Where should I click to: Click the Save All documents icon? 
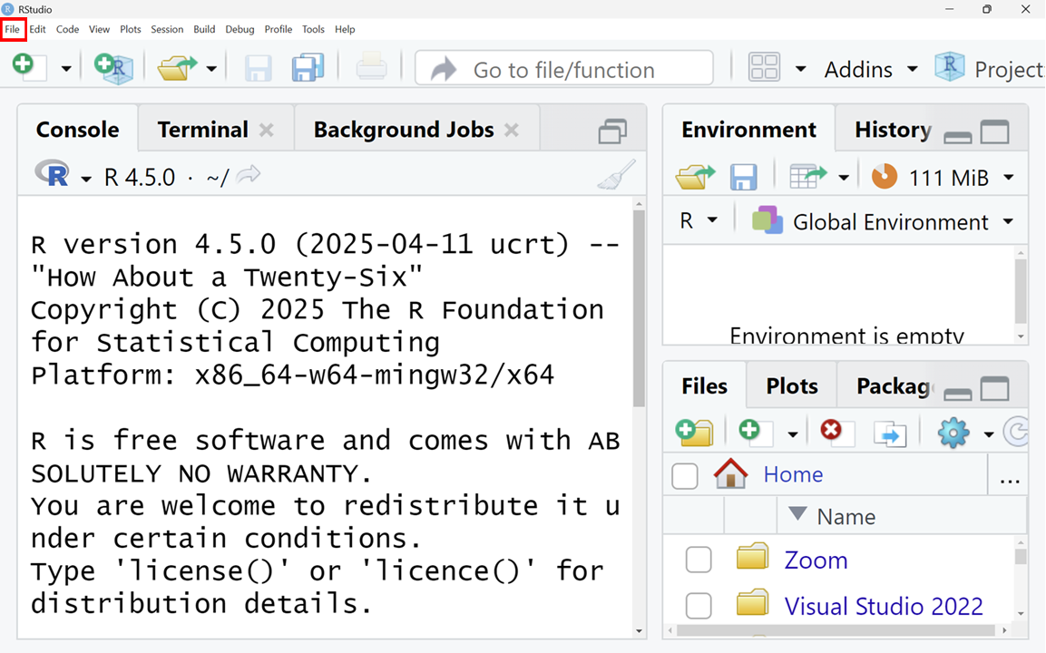point(308,68)
